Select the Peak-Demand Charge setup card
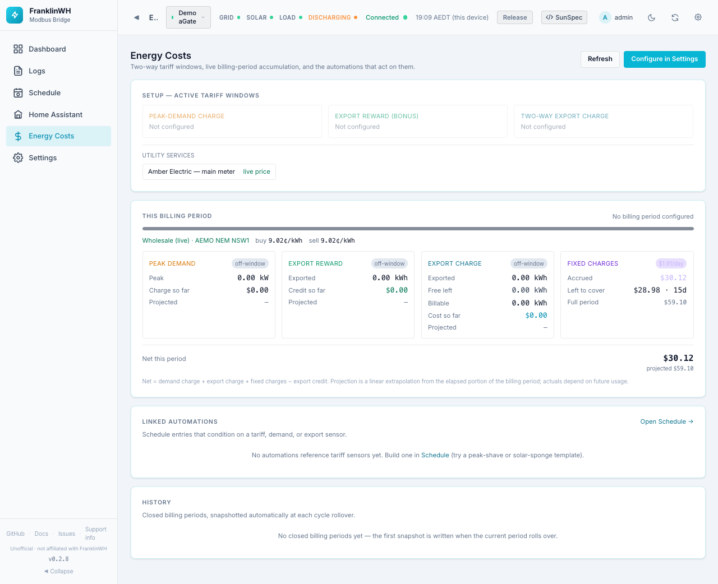Viewport: 718px width, 584px height. (232, 121)
